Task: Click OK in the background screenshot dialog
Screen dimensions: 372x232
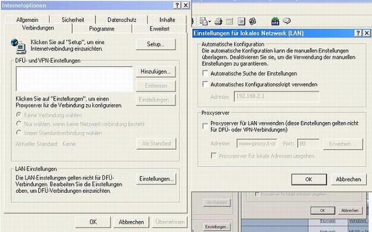Action: pyautogui.click(x=322, y=211)
